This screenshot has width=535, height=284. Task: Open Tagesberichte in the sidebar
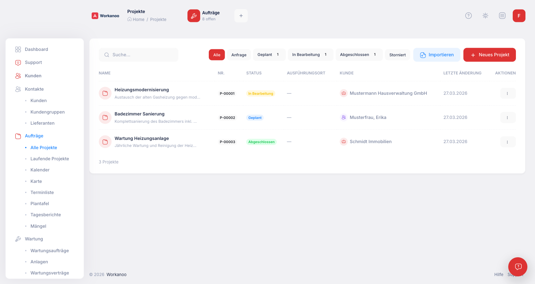46,215
